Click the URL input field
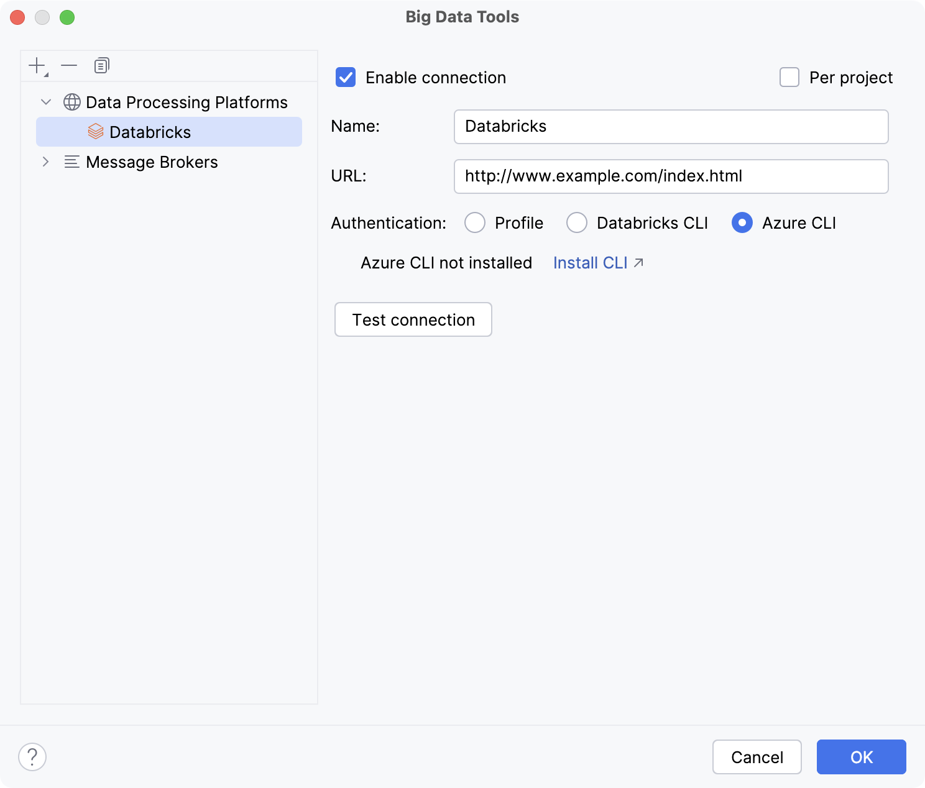The image size is (925, 788). pos(671,176)
